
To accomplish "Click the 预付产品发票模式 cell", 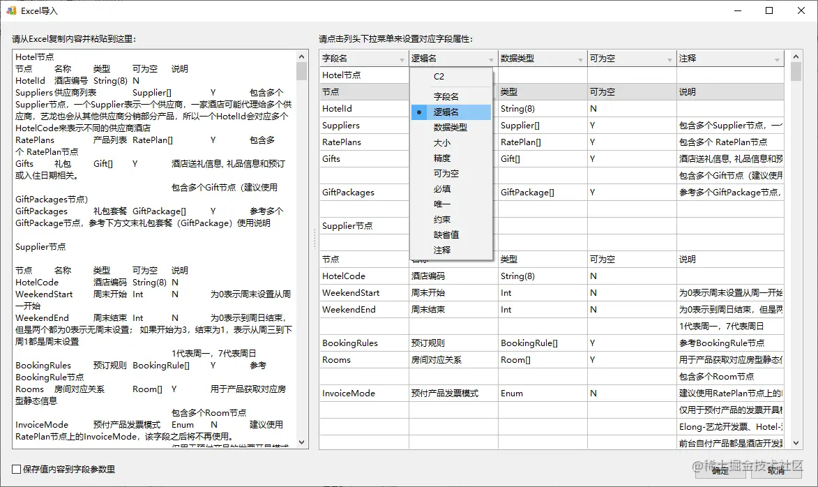I will point(453,393).
